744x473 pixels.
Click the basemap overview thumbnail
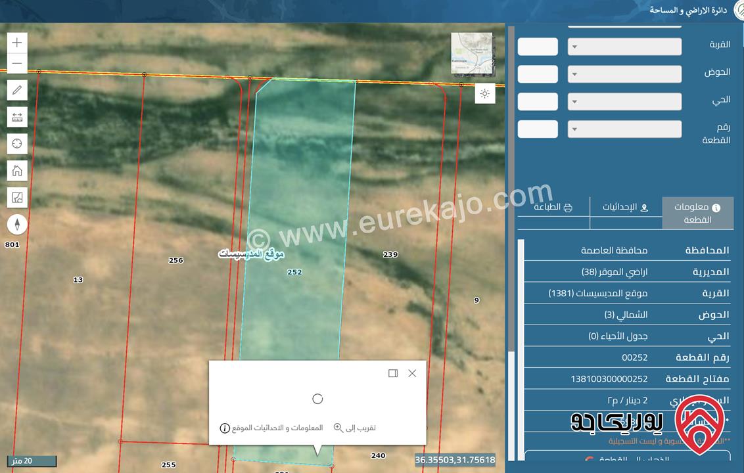471,53
